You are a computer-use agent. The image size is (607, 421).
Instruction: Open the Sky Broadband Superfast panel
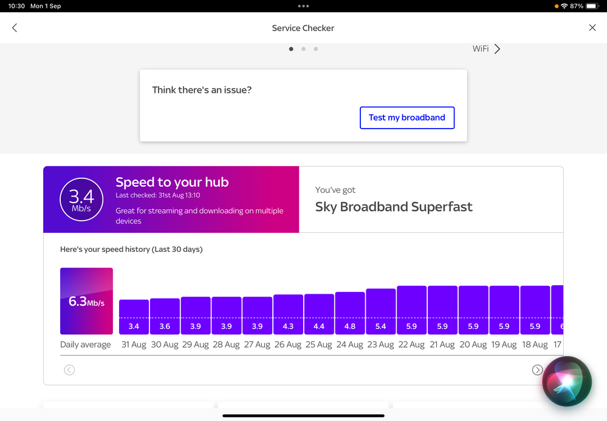[x=431, y=200]
